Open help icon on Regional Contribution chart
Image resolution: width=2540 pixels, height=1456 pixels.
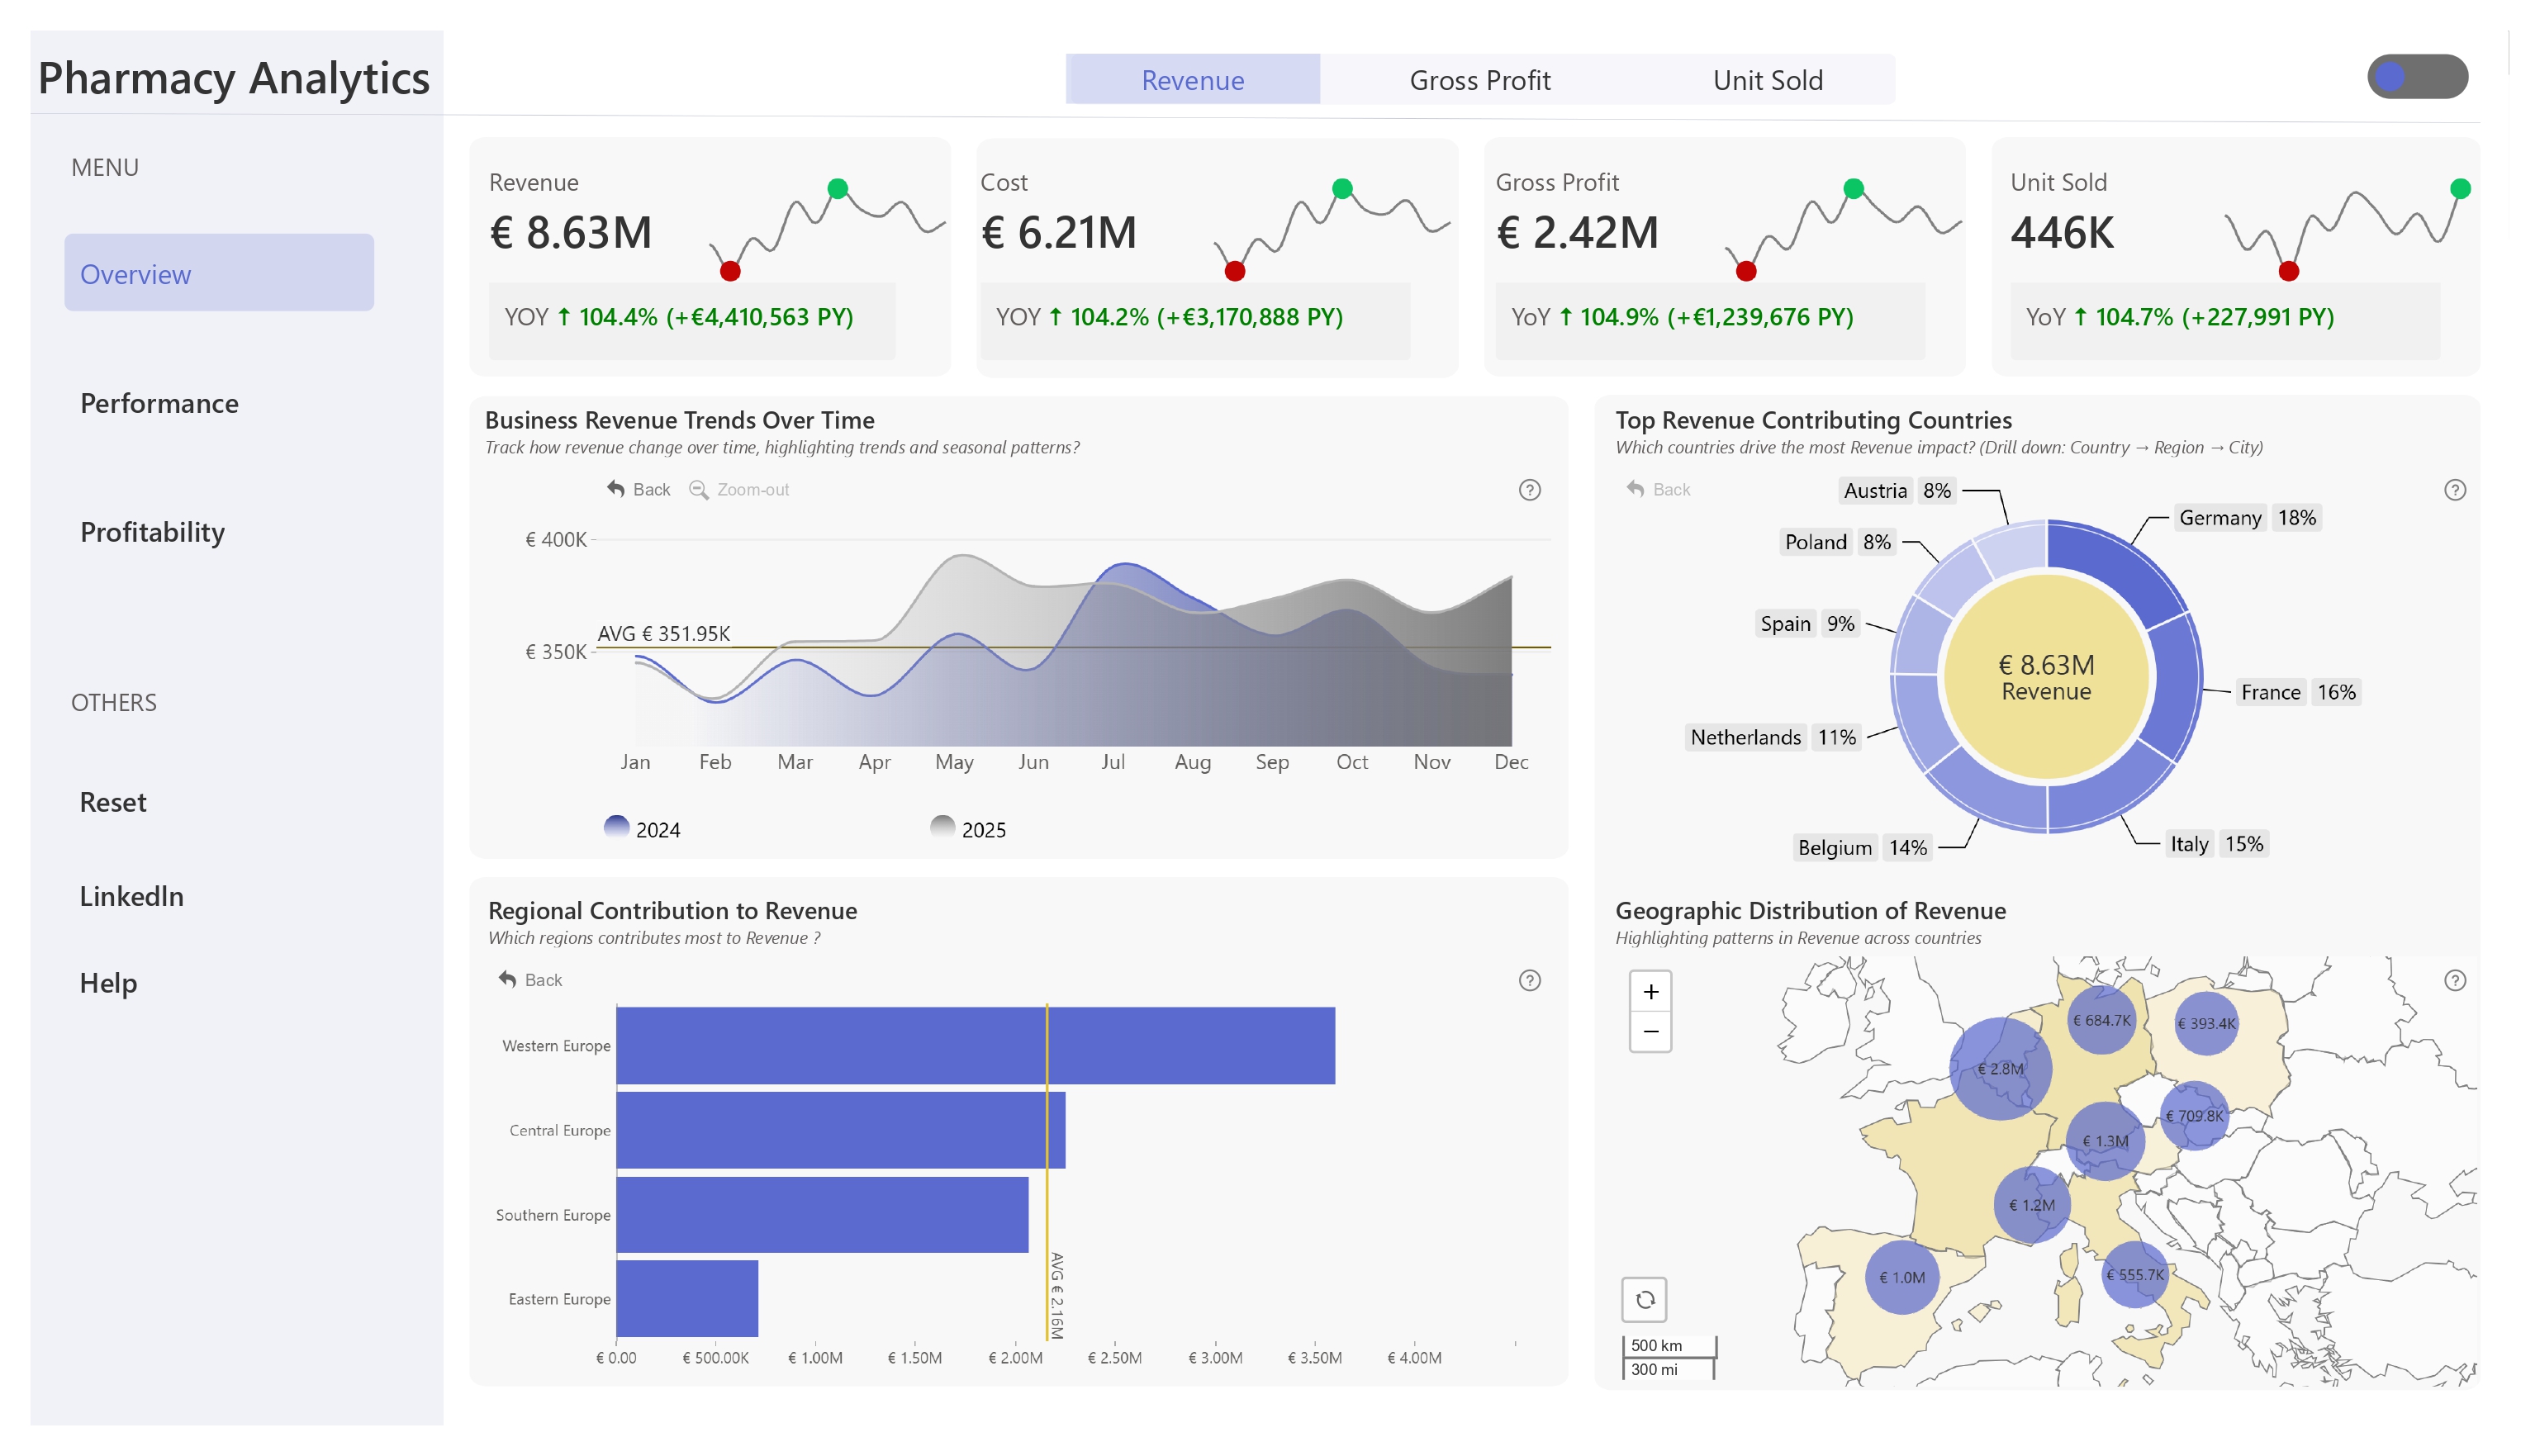(x=1529, y=980)
